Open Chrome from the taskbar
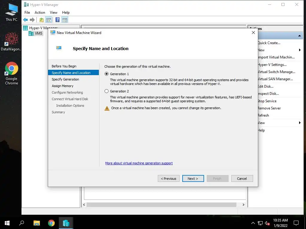Image resolution: width=306 pixels, height=229 pixels. tap(51, 223)
